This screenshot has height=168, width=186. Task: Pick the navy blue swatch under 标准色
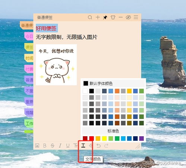click(135, 139)
